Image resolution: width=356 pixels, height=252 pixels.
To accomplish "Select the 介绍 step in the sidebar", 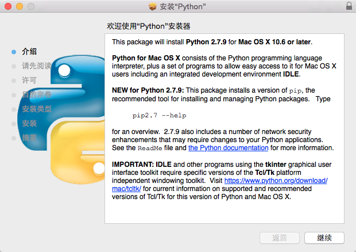I will click(x=29, y=51).
